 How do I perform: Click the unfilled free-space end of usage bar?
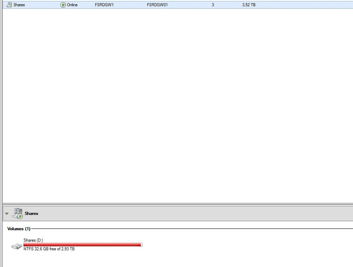coord(141,245)
